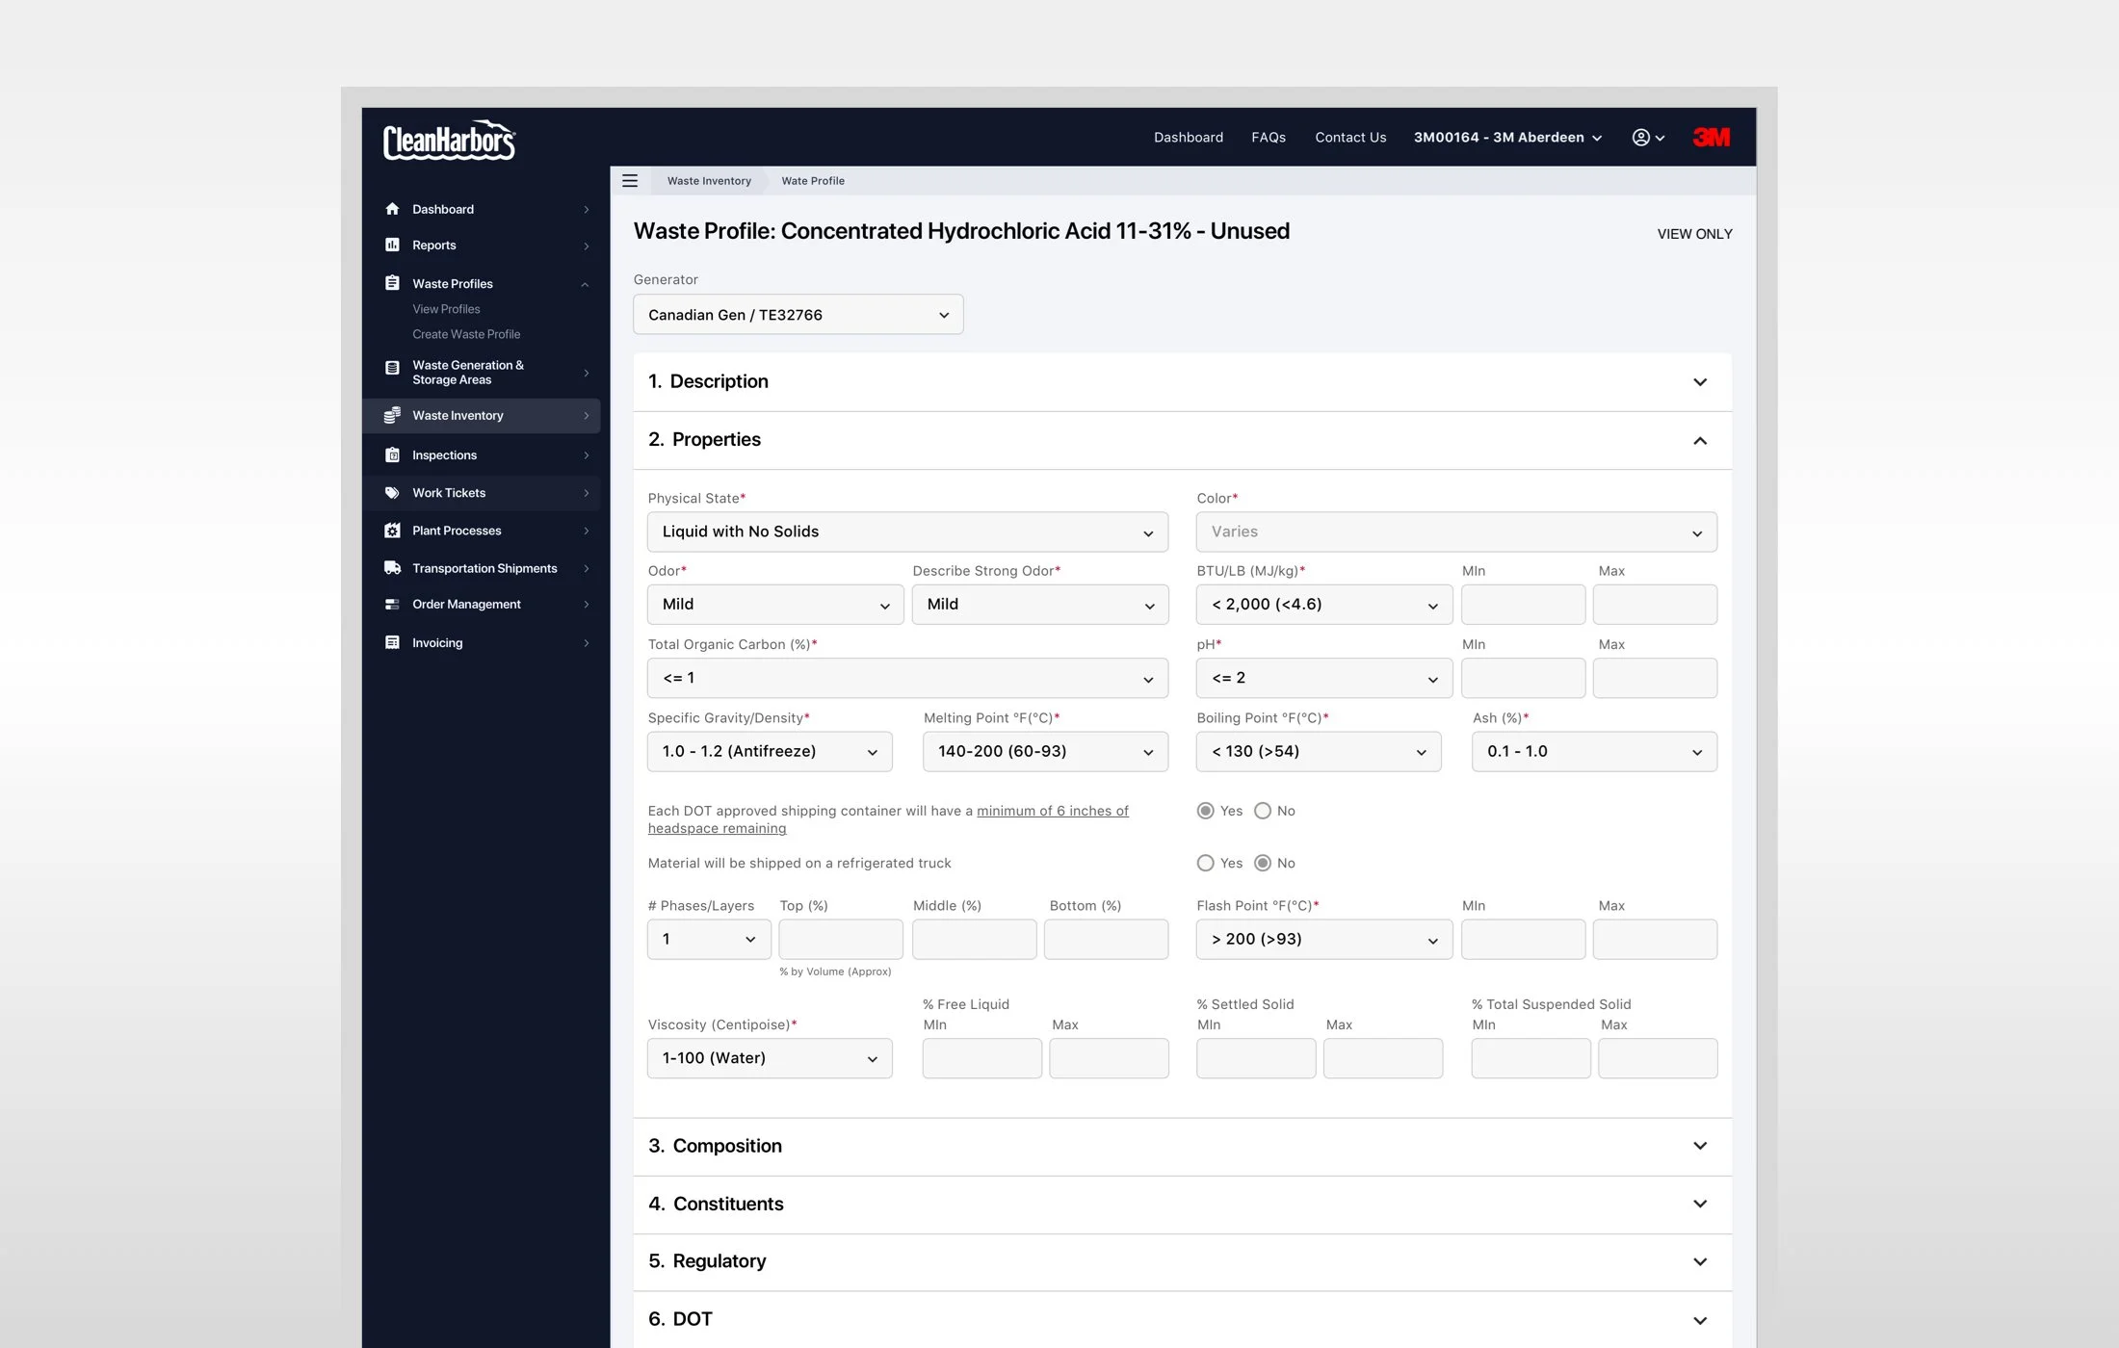
Task: Click the Plant Processes icon
Action: pos(392,531)
